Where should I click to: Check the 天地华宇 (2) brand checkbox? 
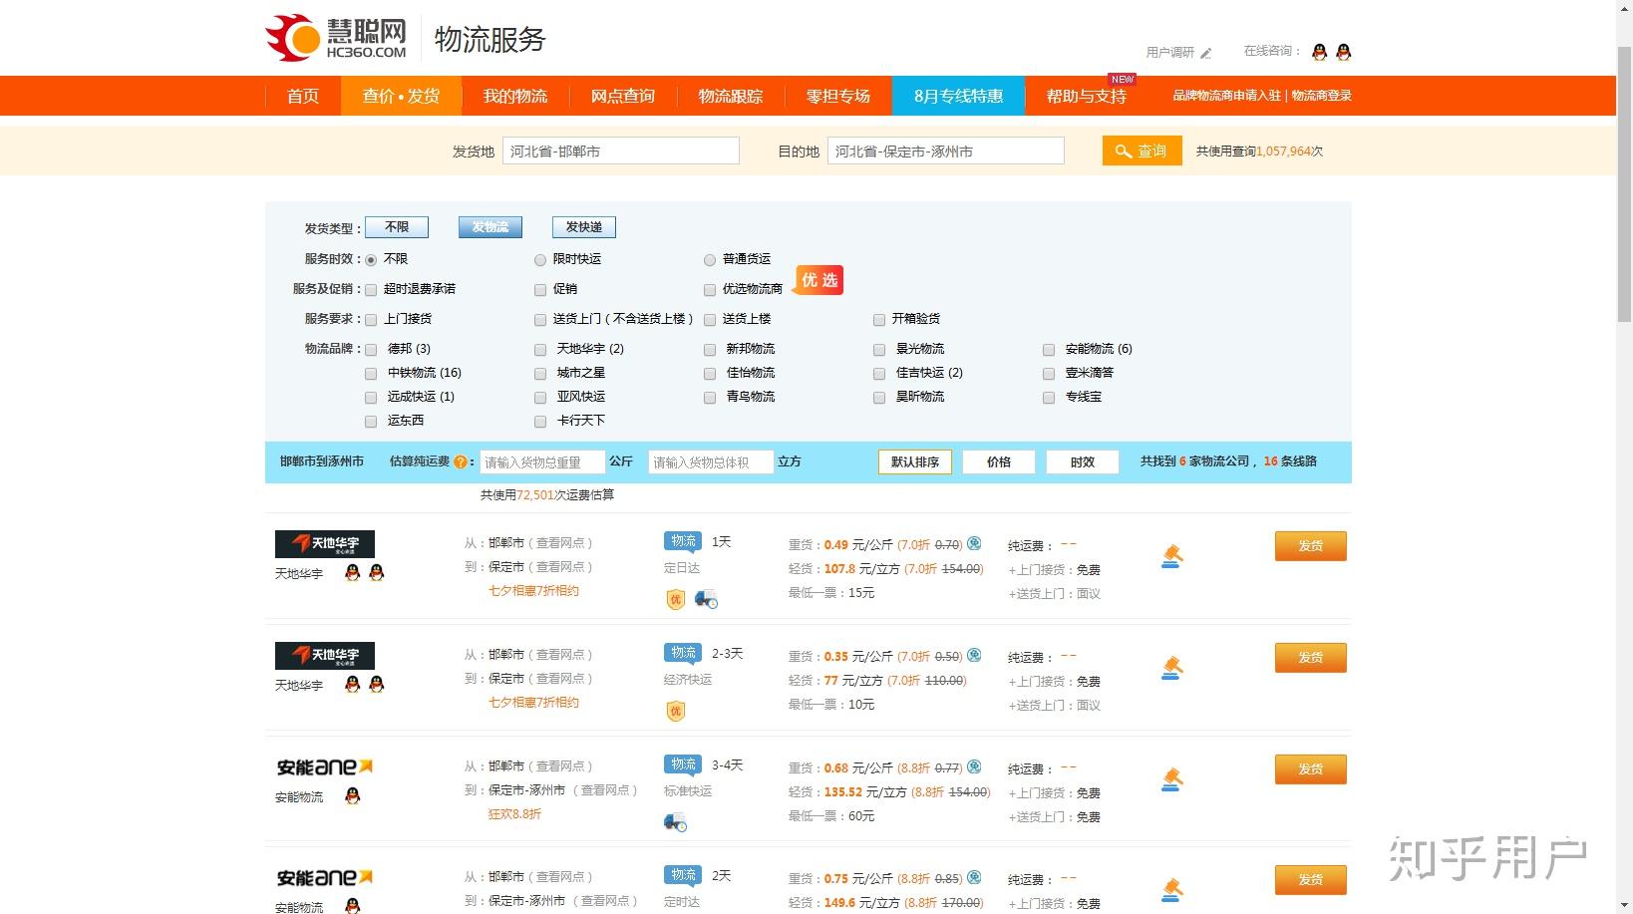[540, 349]
